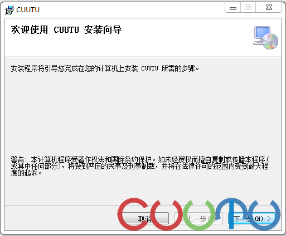Click the 欢迎使用 CUUTU 安装向导 heading
This screenshot has height=236, width=286.
(x=66, y=29)
